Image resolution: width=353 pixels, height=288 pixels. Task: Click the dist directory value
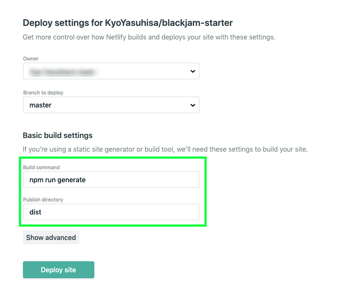[35, 212]
